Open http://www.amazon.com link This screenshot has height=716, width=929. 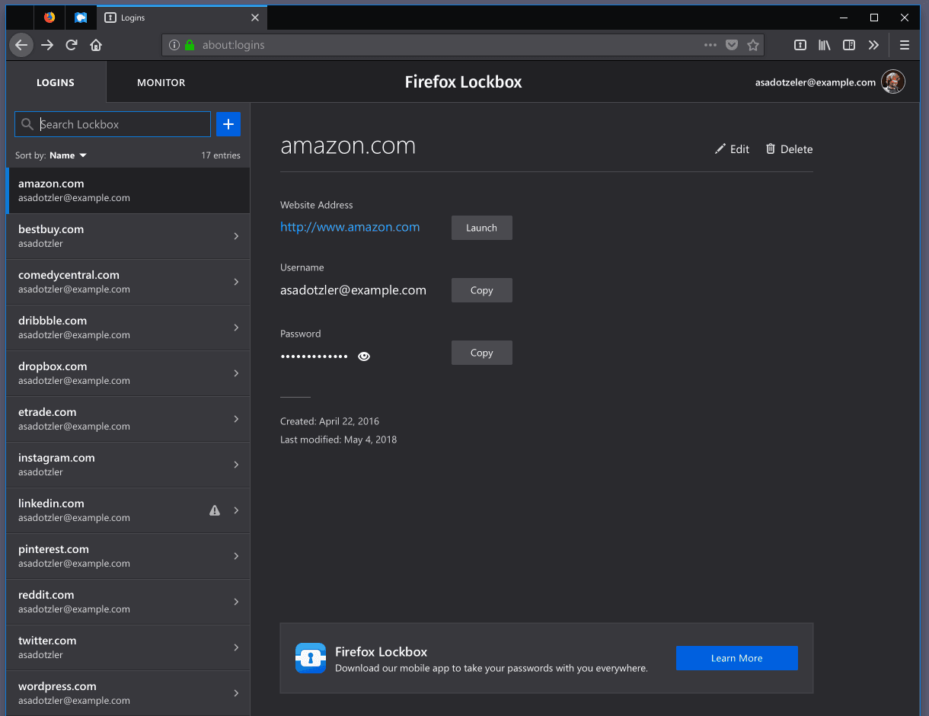(350, 227)
